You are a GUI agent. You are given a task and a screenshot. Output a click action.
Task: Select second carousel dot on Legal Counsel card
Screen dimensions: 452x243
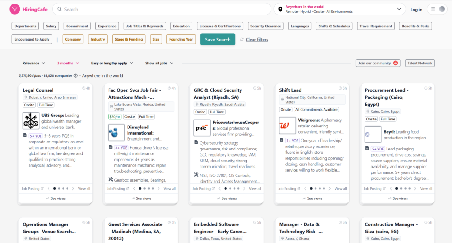(59, 189)
